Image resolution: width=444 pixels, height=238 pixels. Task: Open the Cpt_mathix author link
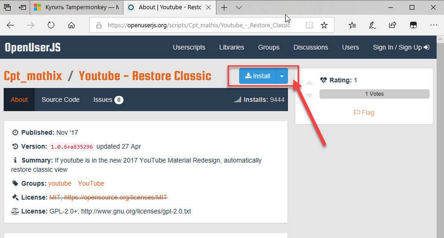[33, 76]
